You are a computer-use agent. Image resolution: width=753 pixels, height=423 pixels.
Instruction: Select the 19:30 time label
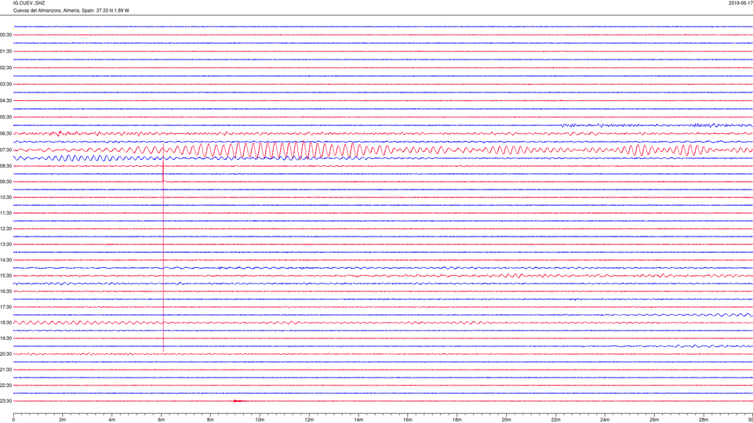tap(5, 338)
